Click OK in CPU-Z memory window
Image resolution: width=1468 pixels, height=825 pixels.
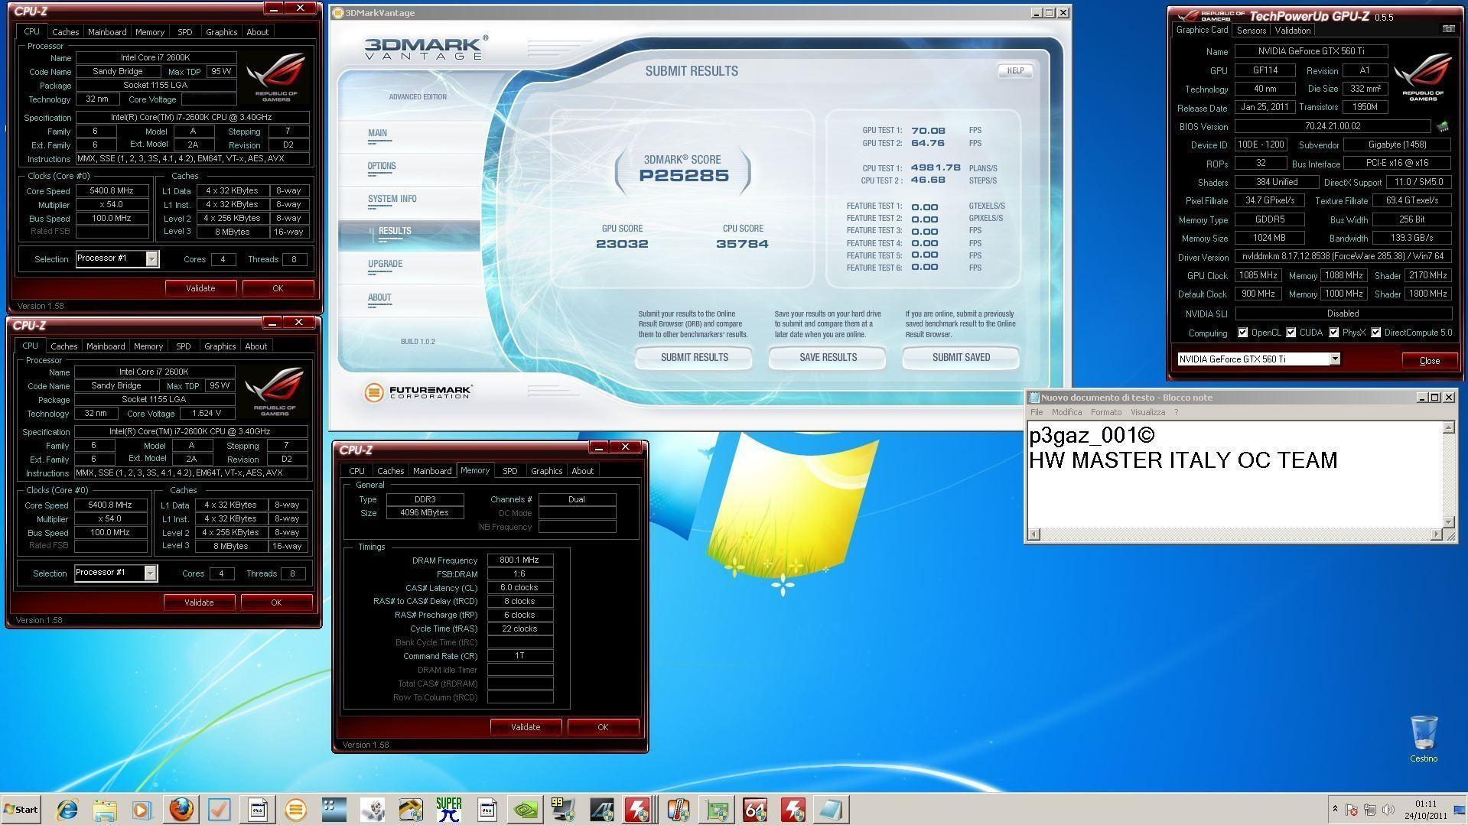pos(603,727)
